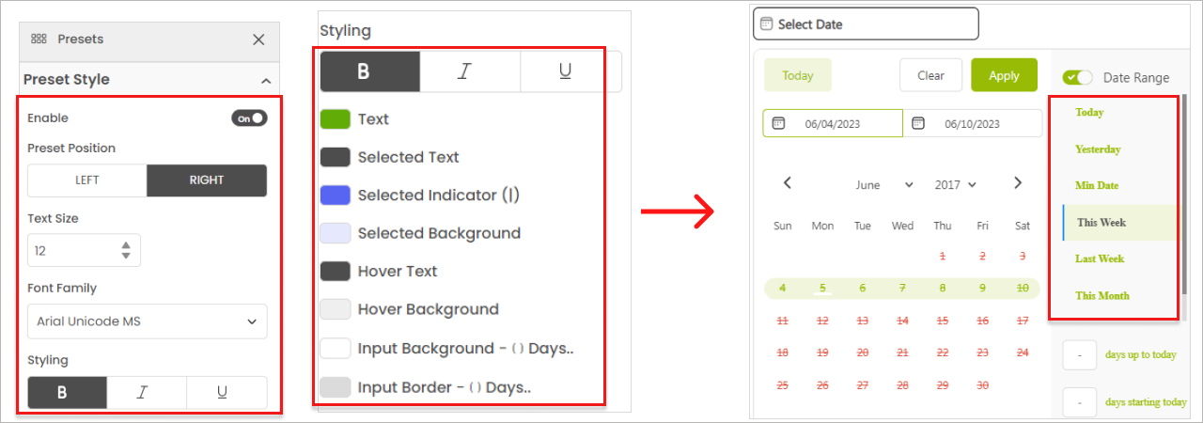This screenshot has width=1203, height=423.
Task: Turn off the Enable preset toggle
Action: 249,118
